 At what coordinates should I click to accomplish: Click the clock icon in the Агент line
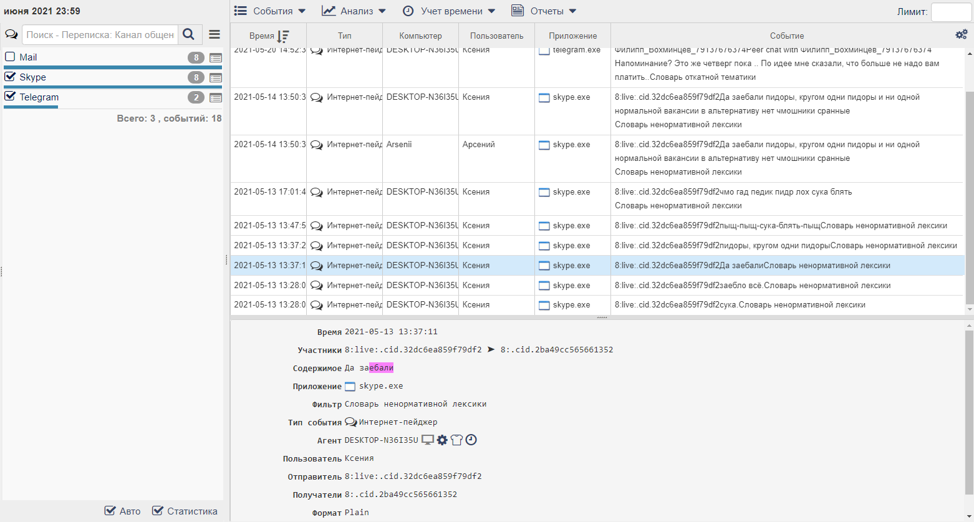[471, 440]
